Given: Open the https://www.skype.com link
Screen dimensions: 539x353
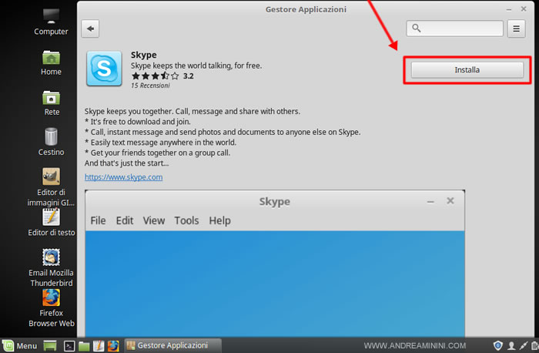Looking at the screenshot, I should 123,177.
